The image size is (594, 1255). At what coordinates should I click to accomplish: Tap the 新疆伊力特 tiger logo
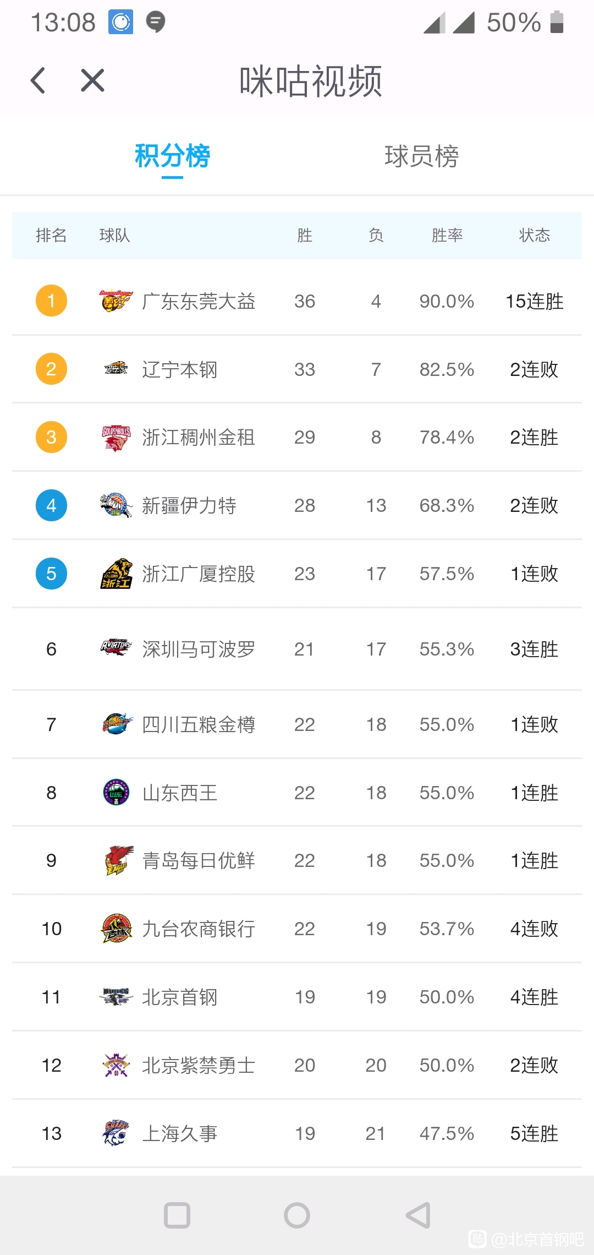click(x=116, y=505)
